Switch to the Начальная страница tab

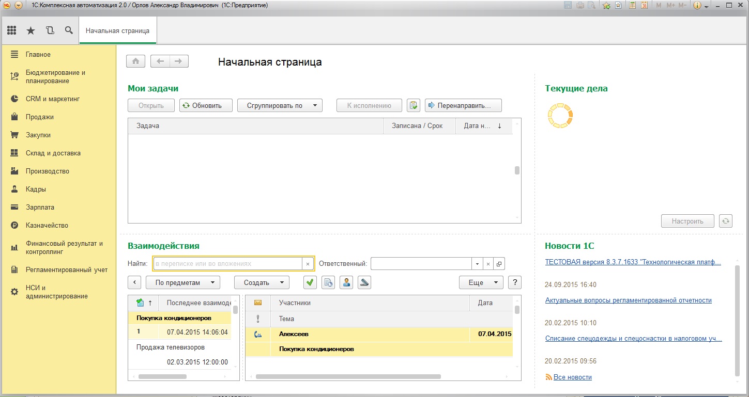tap(117, 30)
